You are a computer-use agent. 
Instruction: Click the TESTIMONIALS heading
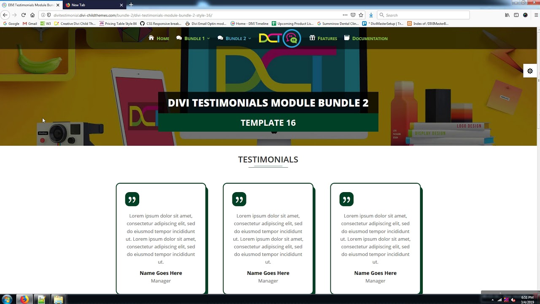pos(268,160)
